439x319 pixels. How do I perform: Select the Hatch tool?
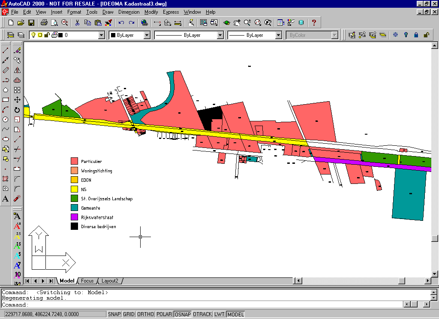pos(6,179)
